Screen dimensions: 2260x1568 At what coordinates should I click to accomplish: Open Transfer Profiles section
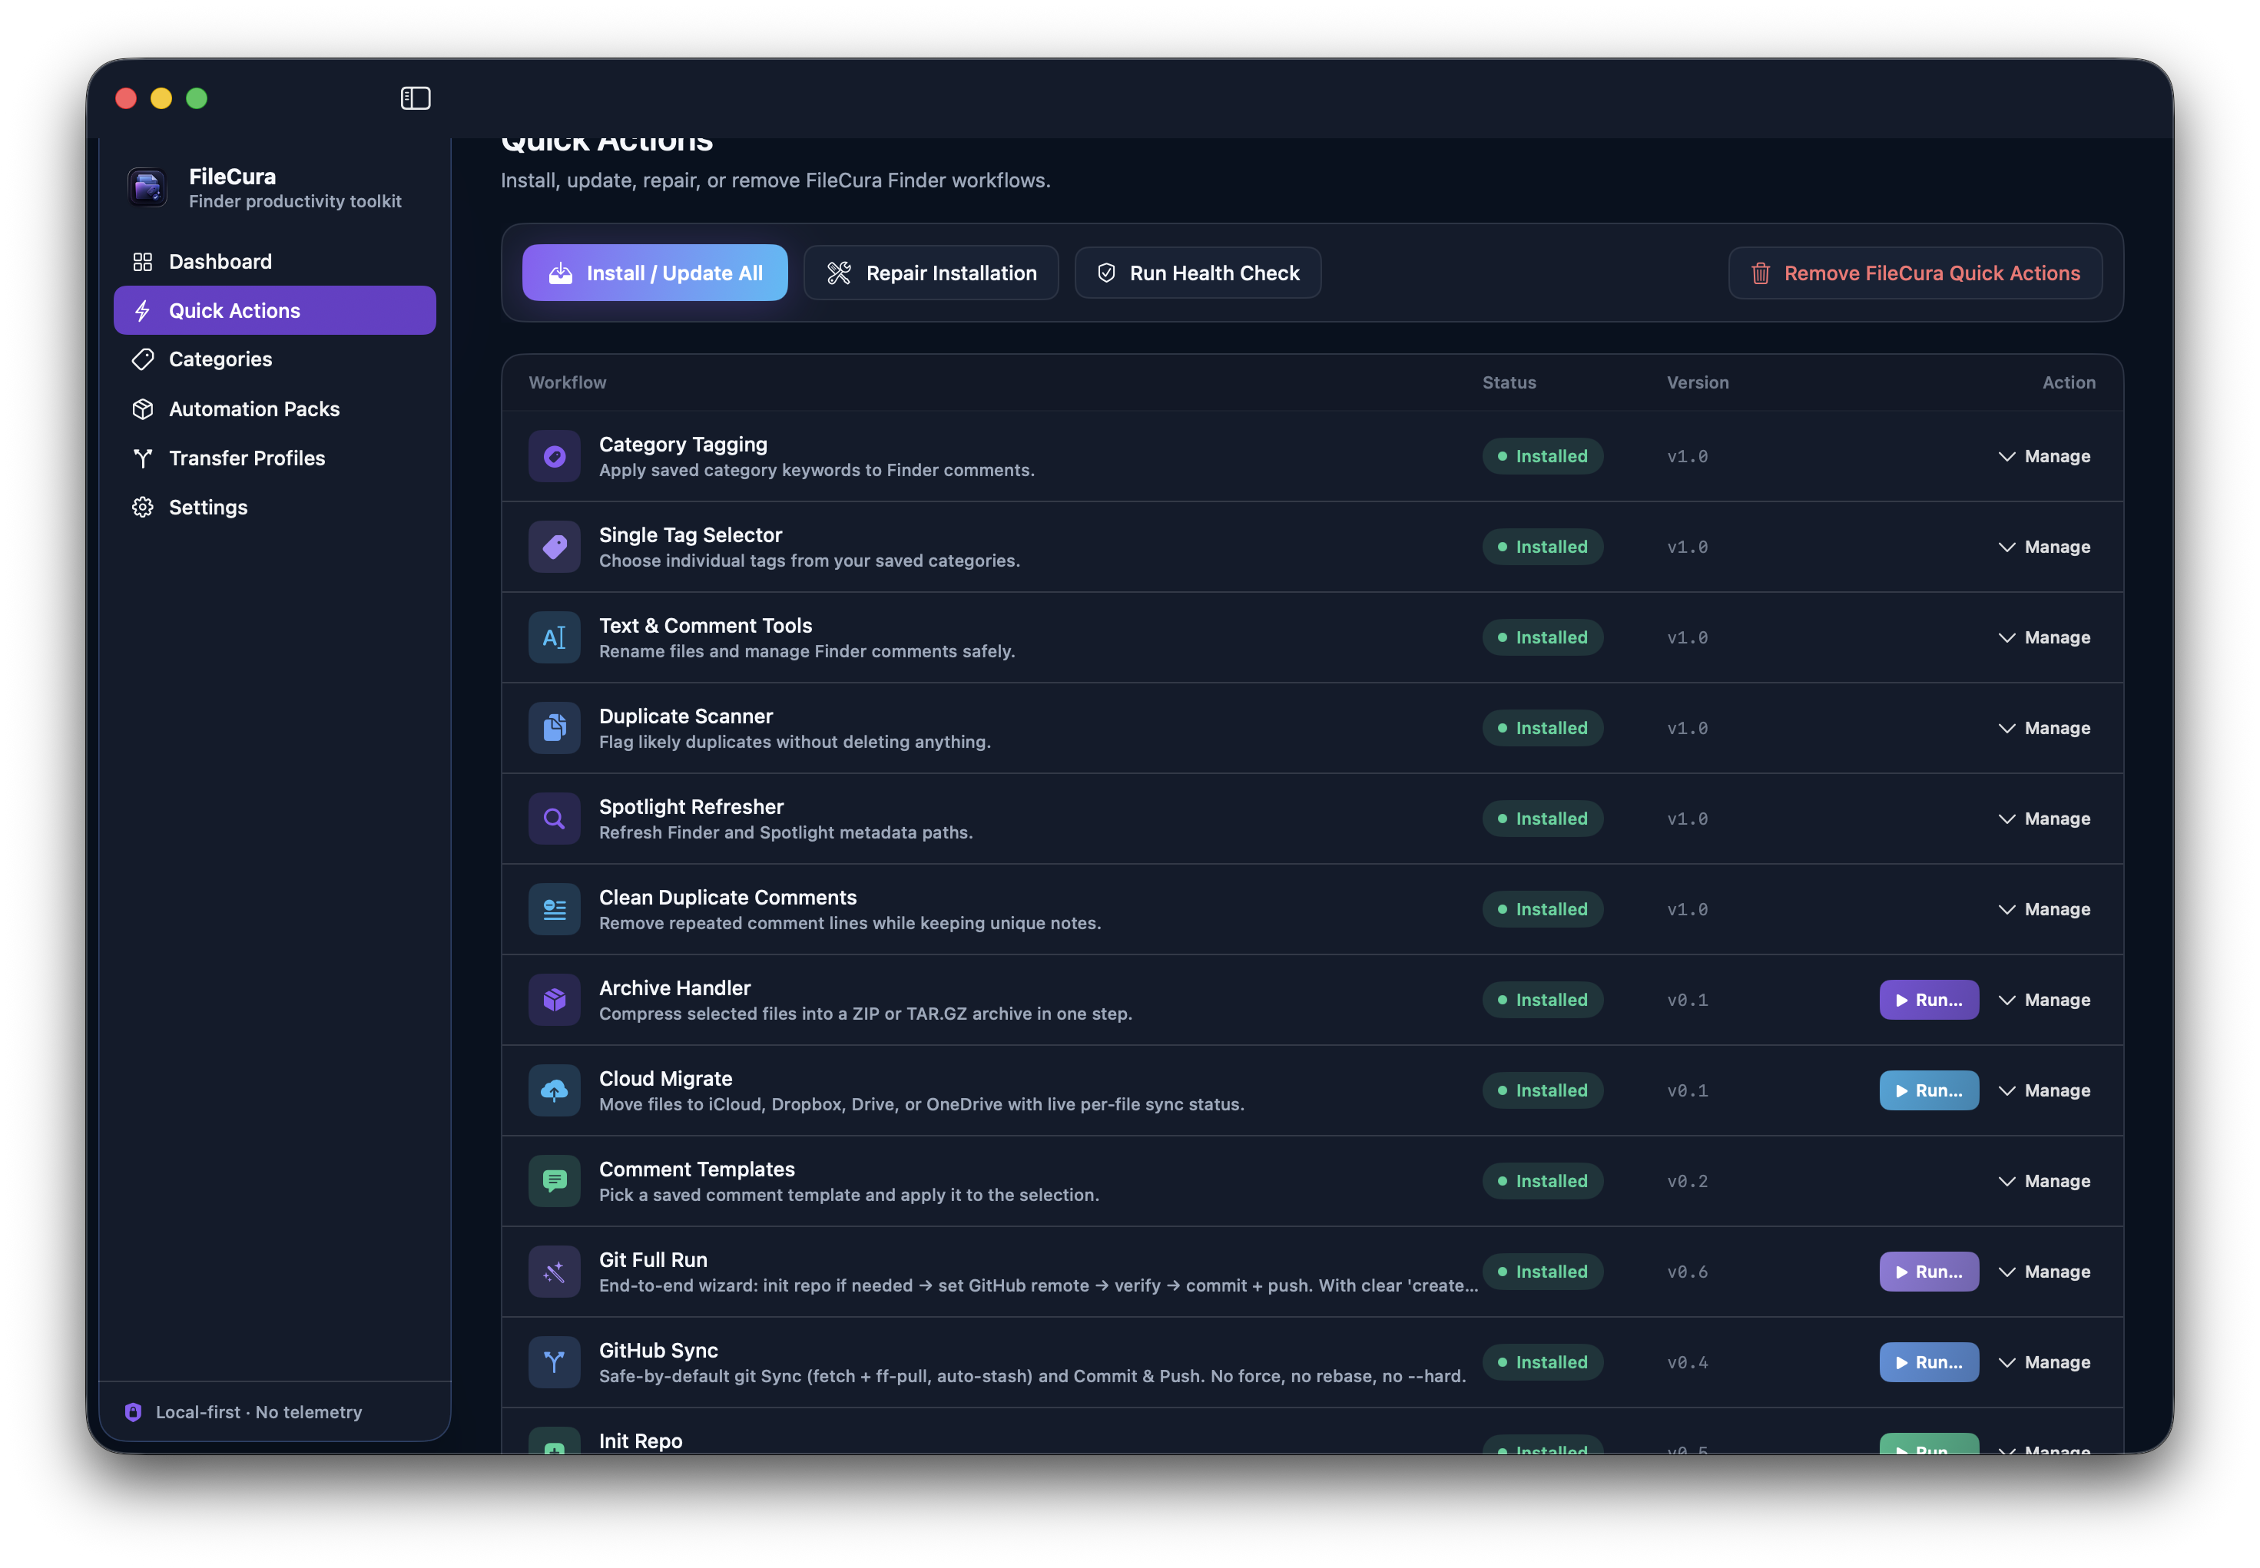click(275, 458)
